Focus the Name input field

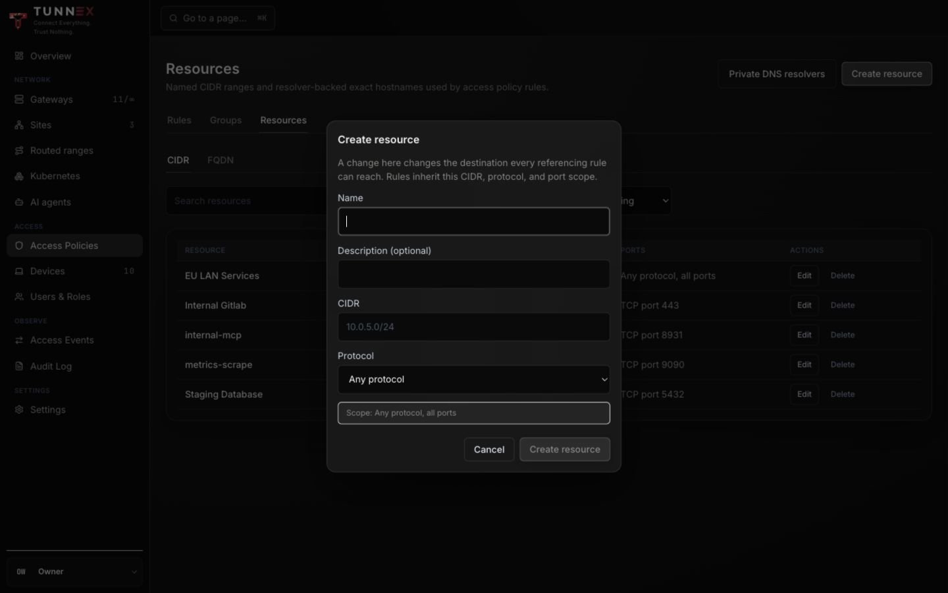click(x=473, y=221)
